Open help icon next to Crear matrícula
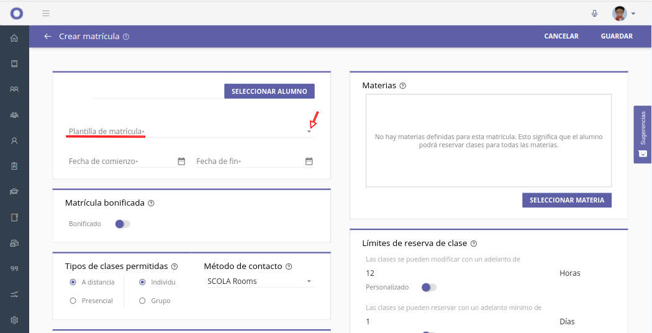Screen dimensions: 652x333 coord(126,37)
